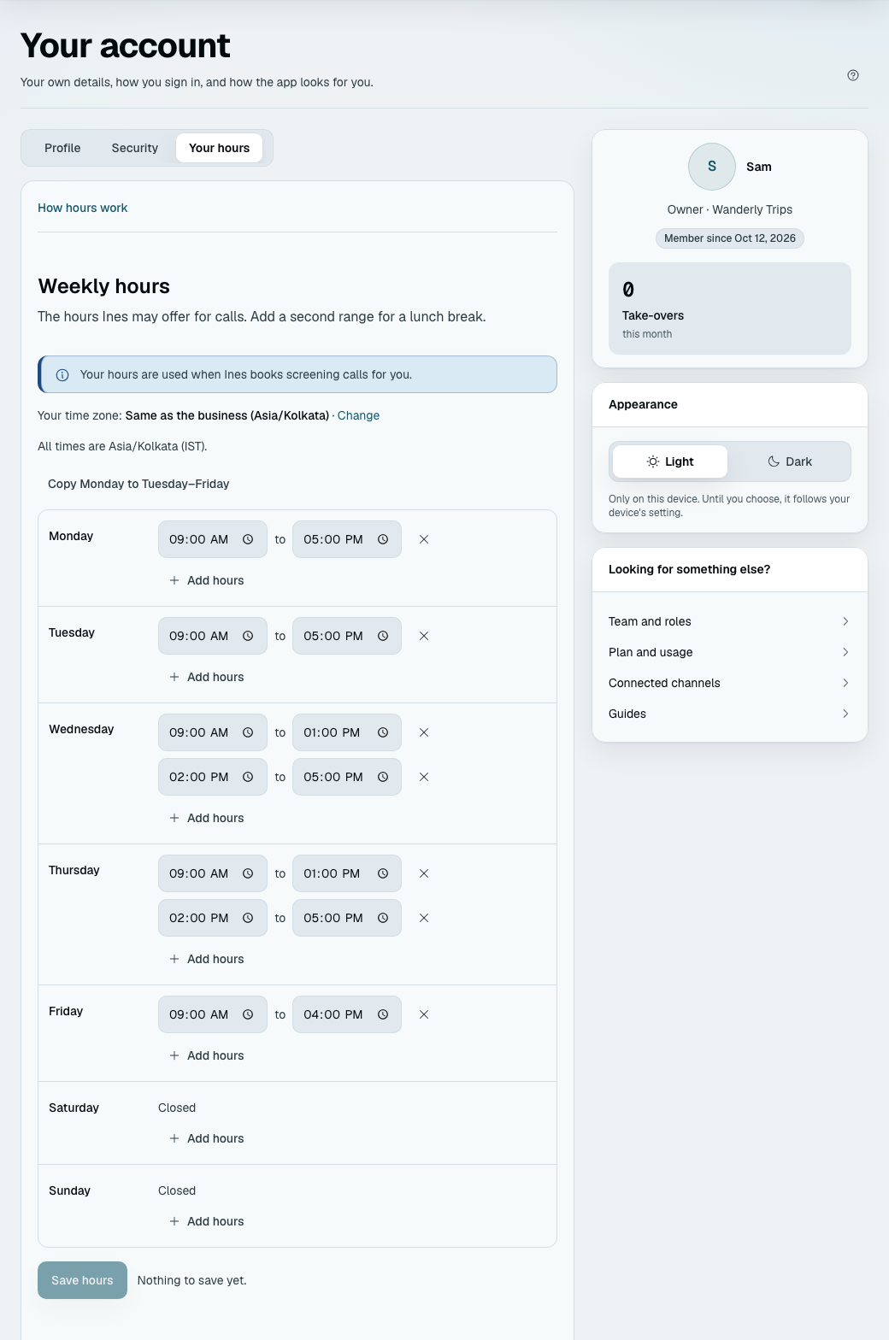Delete Friday's 09:00 AM to 04:00 PM range
The height and width of the screenshot is (1340, 889).
(x=424, y=1014)
